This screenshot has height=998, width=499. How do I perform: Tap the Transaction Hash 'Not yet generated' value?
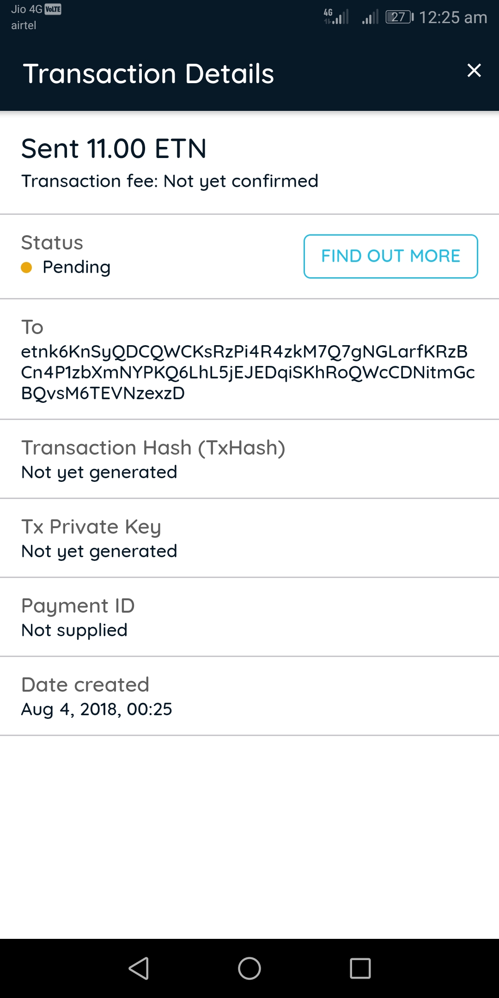tap(99, 472)
